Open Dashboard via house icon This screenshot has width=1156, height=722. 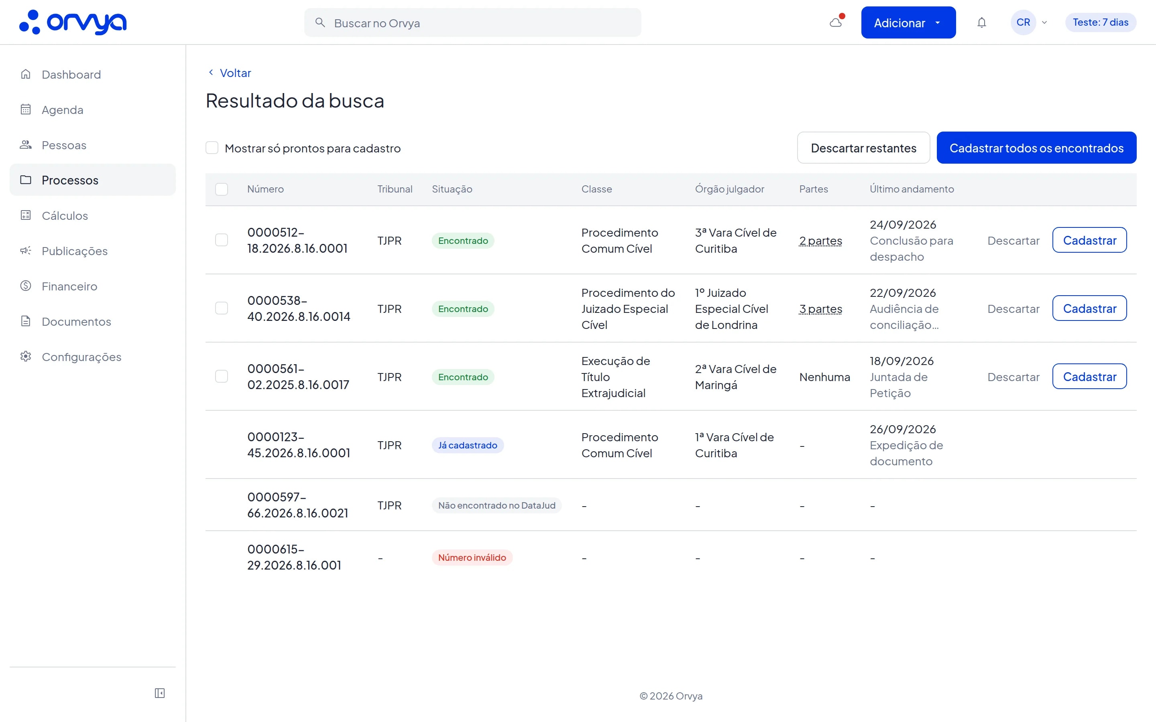26,74
